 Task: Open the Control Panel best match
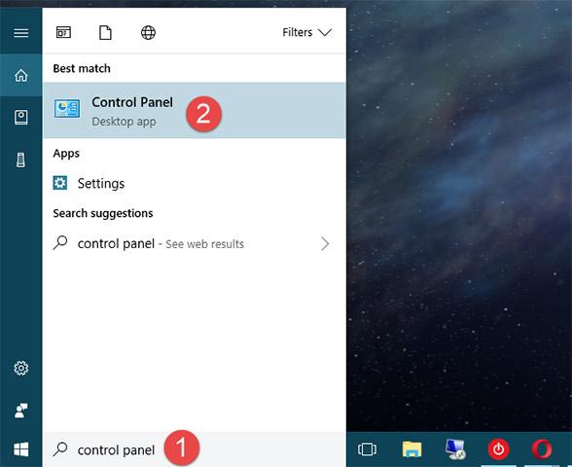pyautogui.click(x=195, y=111)
